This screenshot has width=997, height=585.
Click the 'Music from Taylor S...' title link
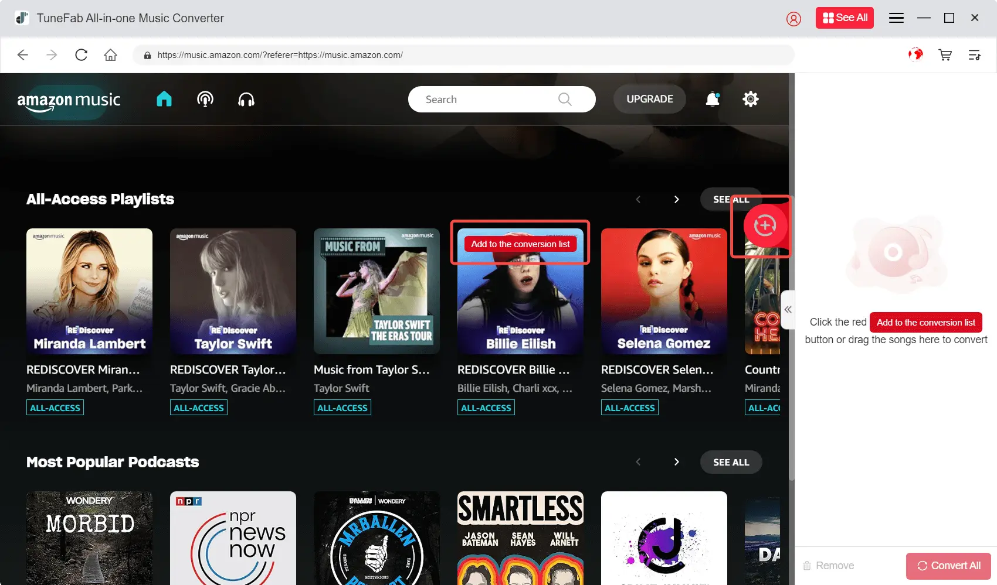(x=372, y=370)
